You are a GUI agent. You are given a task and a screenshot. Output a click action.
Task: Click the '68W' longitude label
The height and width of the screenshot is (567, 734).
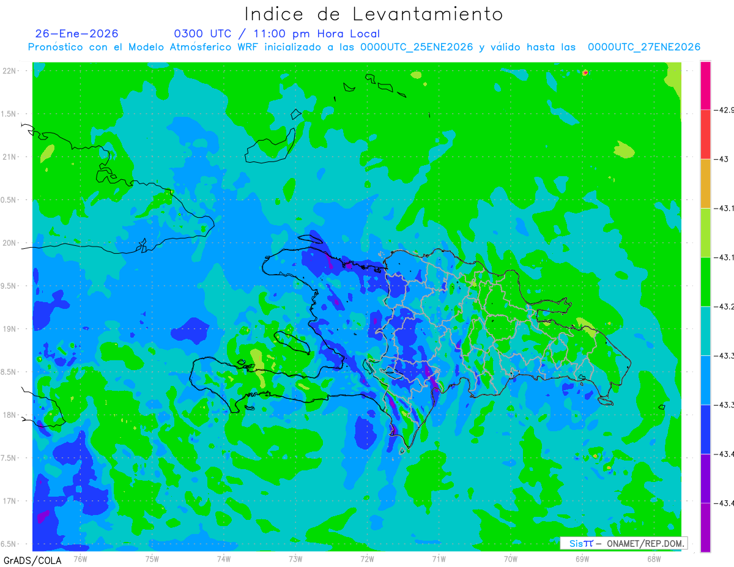click(x=653, y=559)
